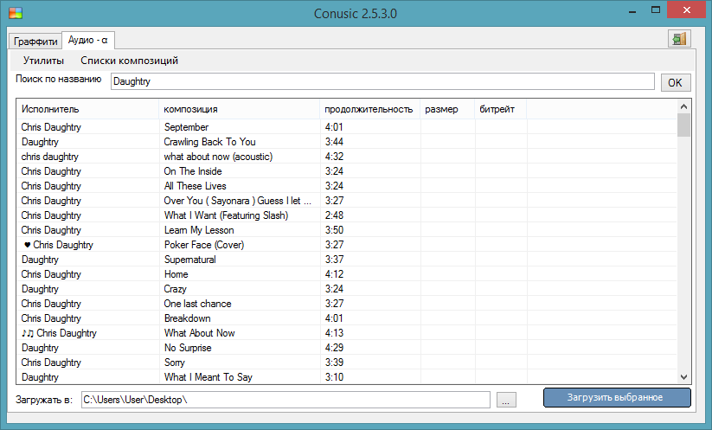Click the ♥ Chris Daughtry artist cell
The width and height of the screenshot is (712, 430).
click(x=58, y=245)
